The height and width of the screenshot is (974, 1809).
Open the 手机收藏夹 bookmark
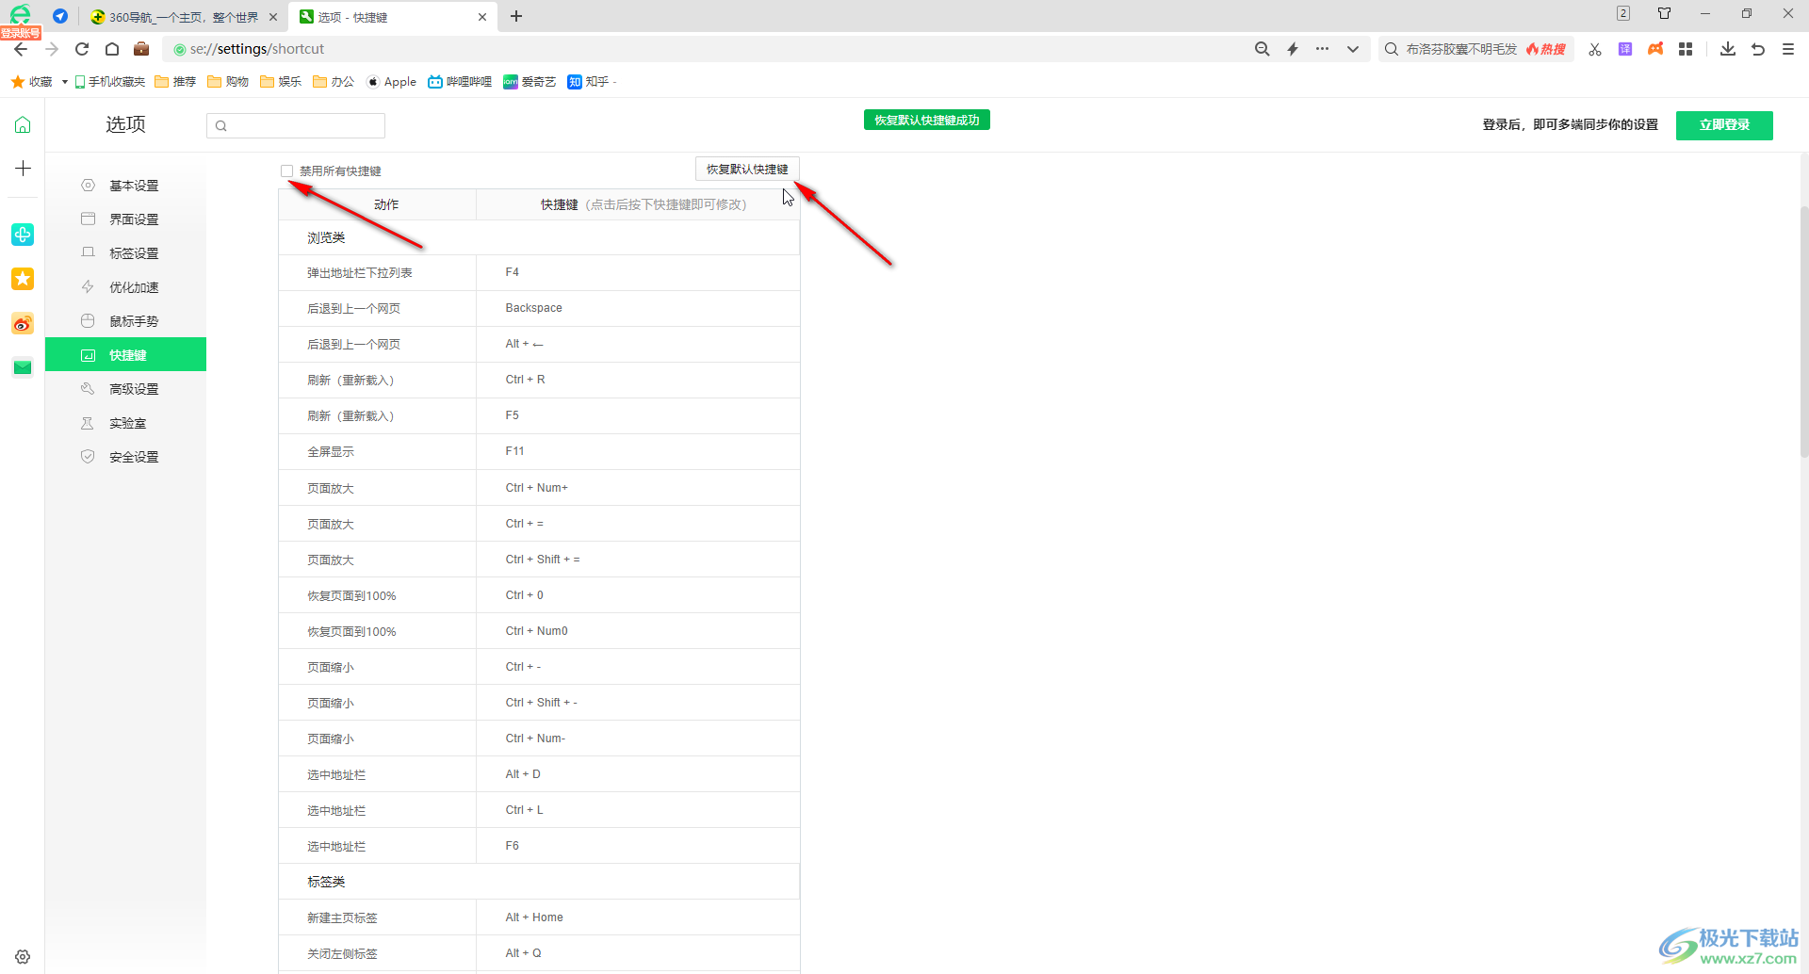point(110,82)
